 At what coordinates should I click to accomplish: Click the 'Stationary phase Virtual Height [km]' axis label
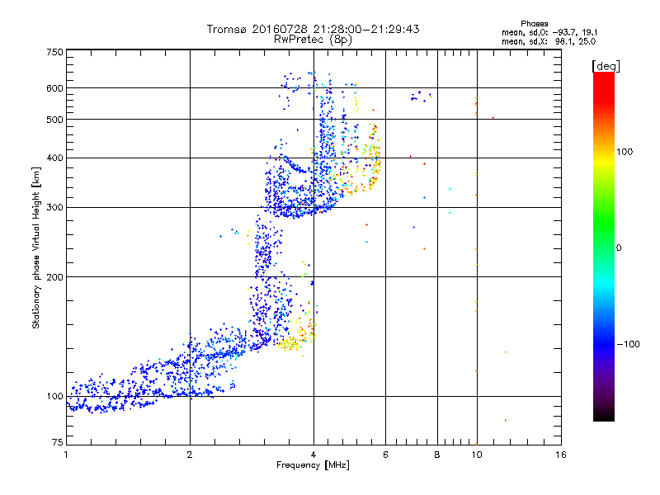click(36, 247)
